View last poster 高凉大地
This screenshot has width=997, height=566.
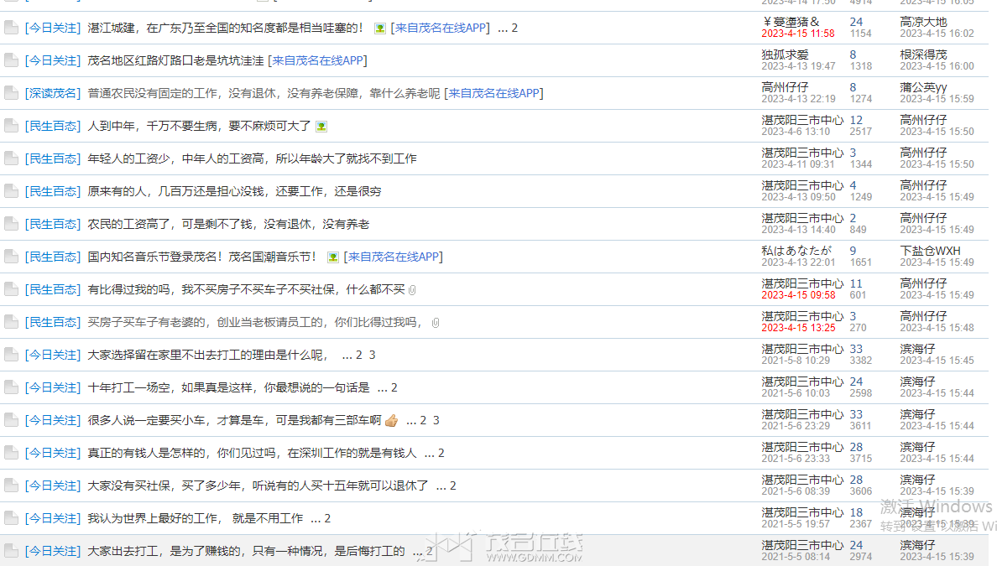pyautogui.click(x=923, y=23)
